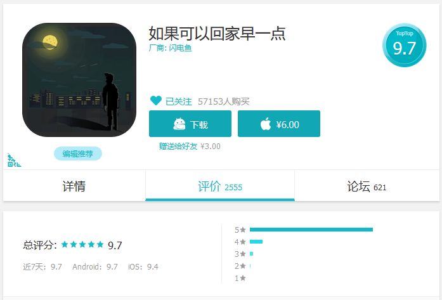
Task: Toggle the heart follow icon
Action: 156,100
